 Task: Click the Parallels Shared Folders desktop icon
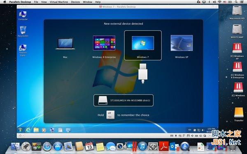click(23, 50)
